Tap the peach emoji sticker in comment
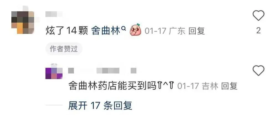The height and width of the screenshot is (121, 277). pos(135,29)
